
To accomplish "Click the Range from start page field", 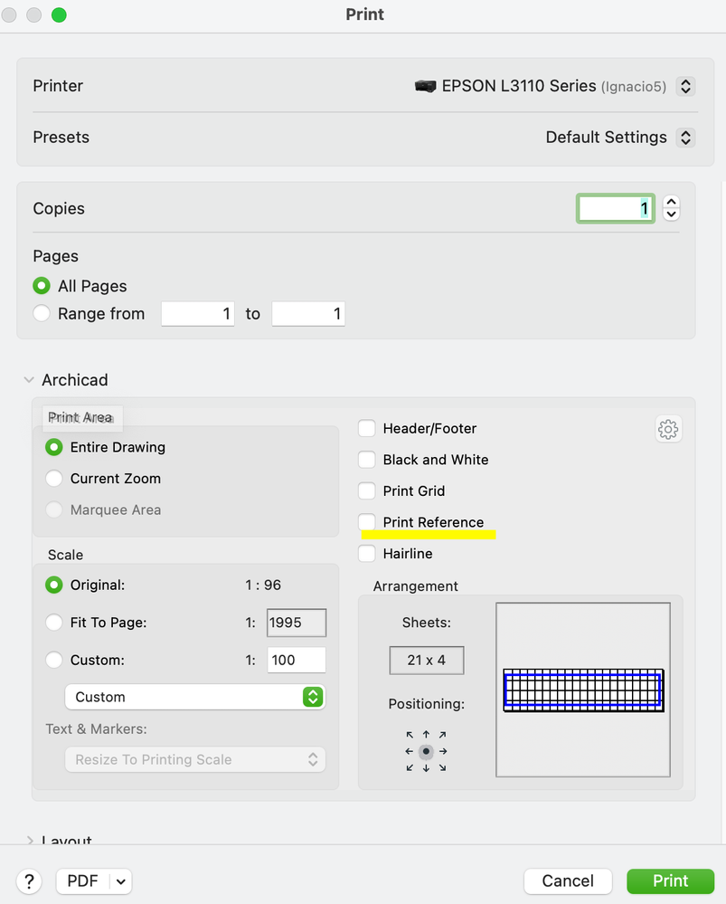I will pos(198,314).
